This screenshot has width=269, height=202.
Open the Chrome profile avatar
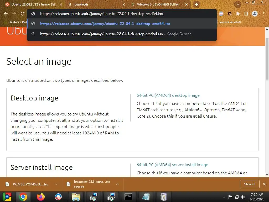(x=255, y=14)
